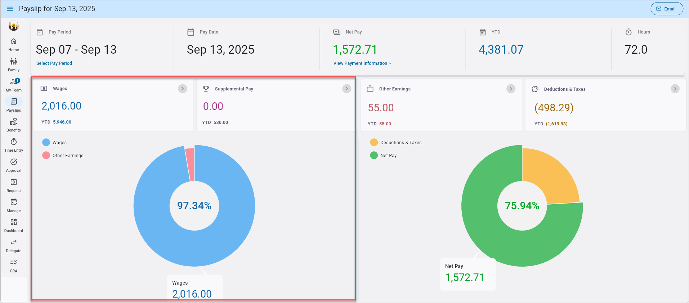Expand the Wages card arrow
This screenshot has width=689, height=303.
[x=183, y=89]
